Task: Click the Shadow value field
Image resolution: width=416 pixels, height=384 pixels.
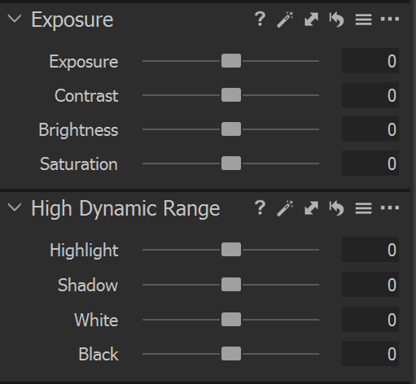Action: pyautogui.click(x=370, y=285)
